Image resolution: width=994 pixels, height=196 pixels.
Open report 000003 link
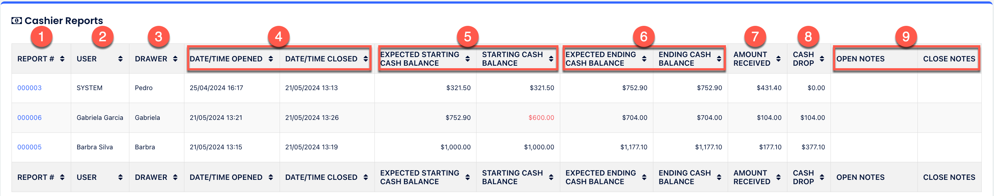click(29, 88)
